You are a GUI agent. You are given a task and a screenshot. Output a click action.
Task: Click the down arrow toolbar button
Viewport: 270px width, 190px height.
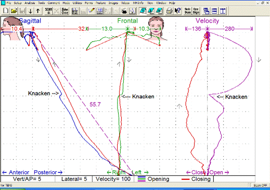[x=30, y=11]
